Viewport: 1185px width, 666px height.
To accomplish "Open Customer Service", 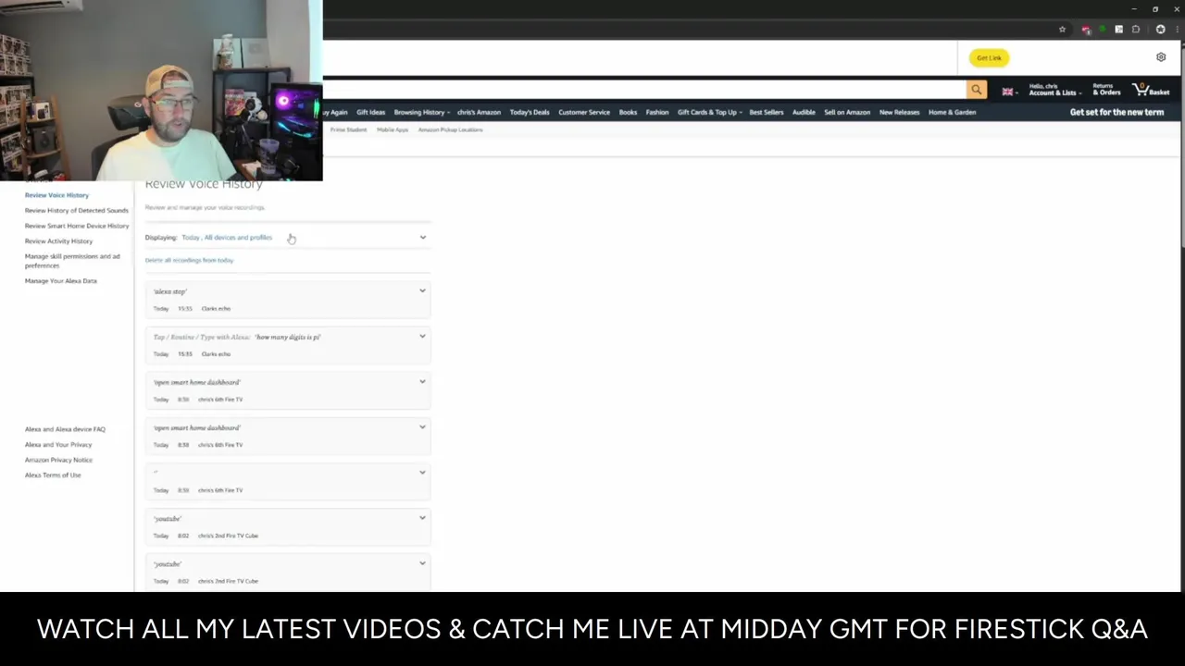I will pos(584,112).
